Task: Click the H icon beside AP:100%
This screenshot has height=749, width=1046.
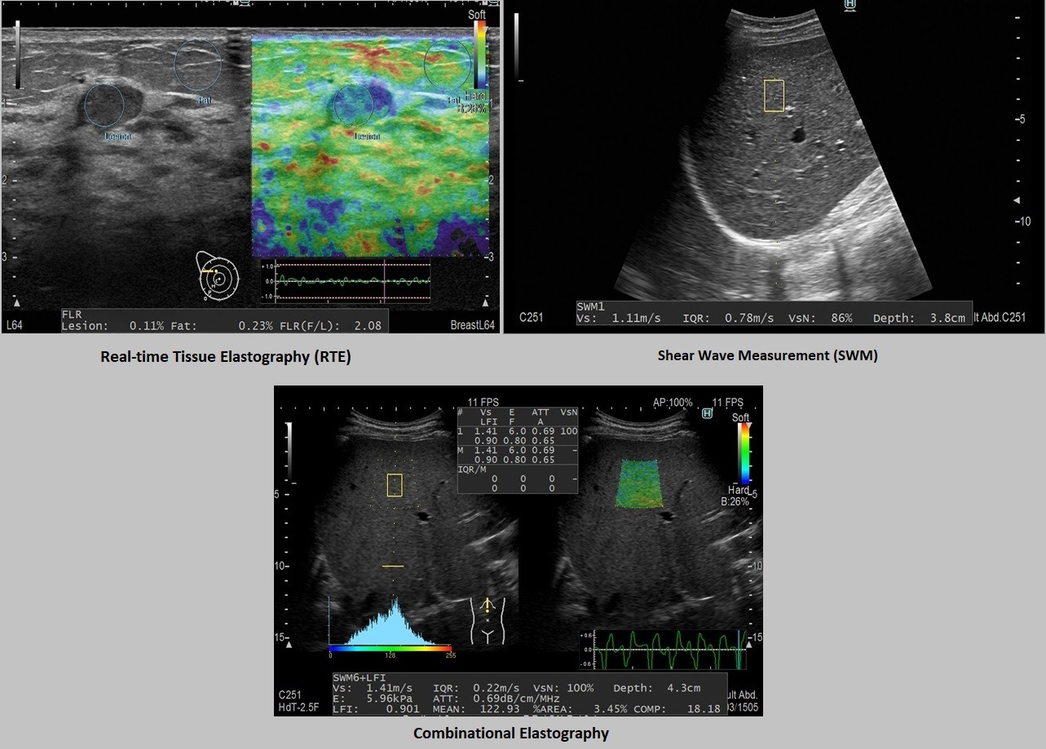Action: pyautogui.click(x=707, y=413)
